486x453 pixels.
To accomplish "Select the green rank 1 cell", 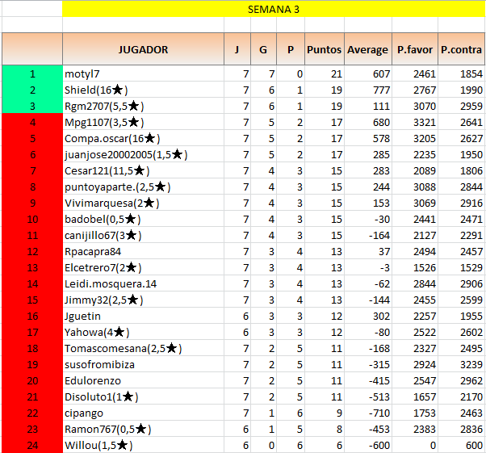I will pos(32,73).
